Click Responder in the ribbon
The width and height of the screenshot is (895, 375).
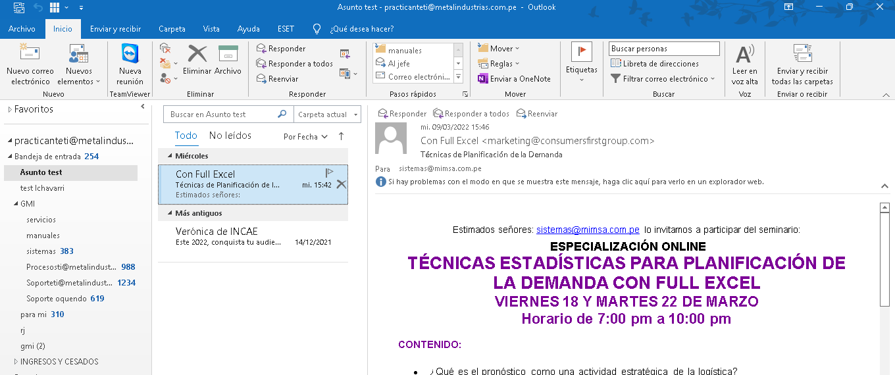tap(281, 49)
